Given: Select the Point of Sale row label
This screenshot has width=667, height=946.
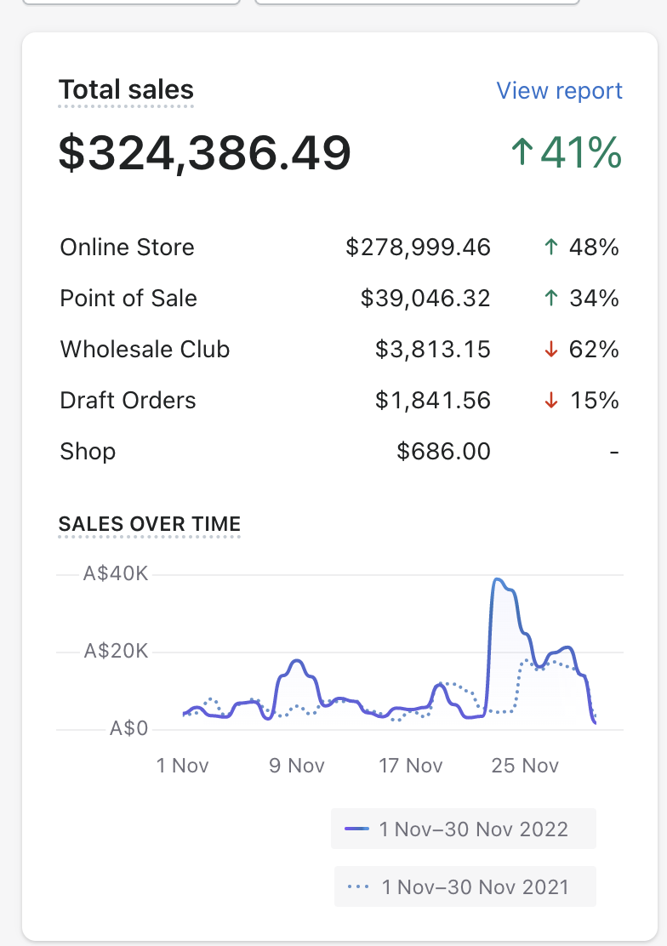Looking at the screenshot, I should tap(128, 299).
